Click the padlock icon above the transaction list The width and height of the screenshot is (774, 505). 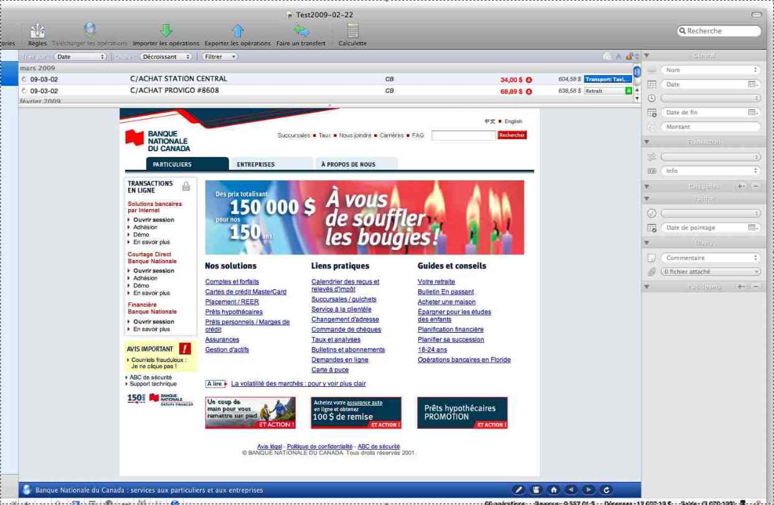(630, 57)
